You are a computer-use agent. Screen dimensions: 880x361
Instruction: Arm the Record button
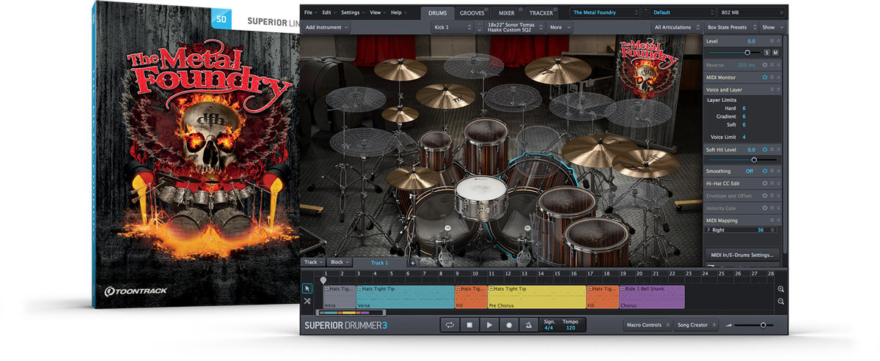pyautogui.click(x=508, y=325)
